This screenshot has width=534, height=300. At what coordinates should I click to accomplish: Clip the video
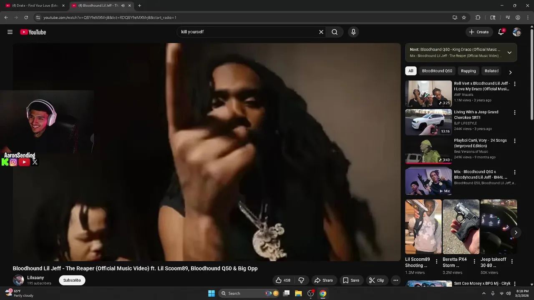(x=376, y=280)
